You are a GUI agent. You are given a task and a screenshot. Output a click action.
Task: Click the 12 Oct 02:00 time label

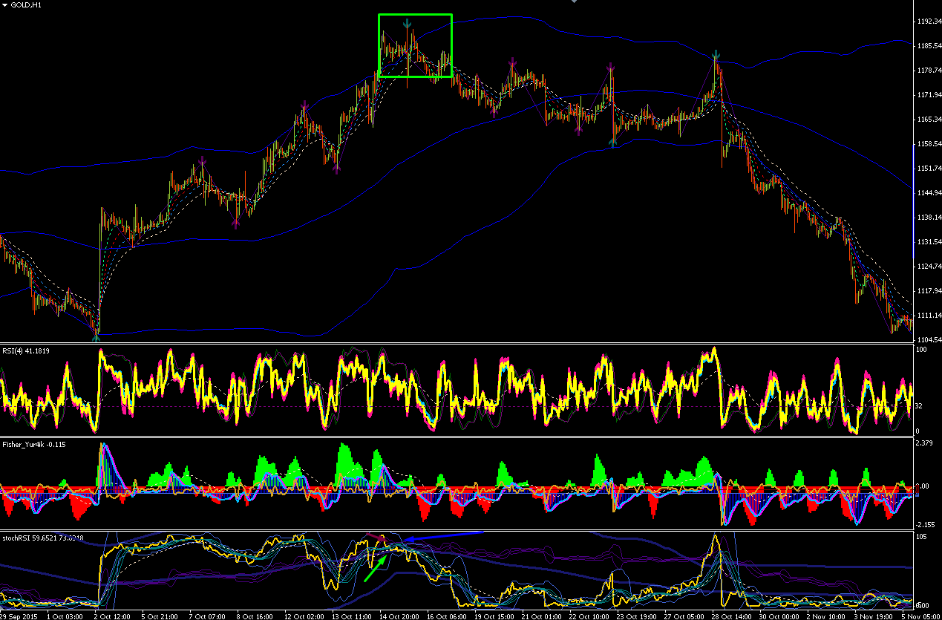click(x=304, y=616)
